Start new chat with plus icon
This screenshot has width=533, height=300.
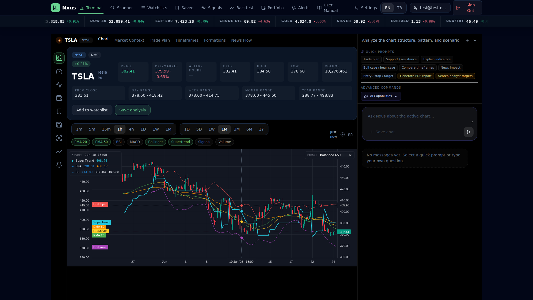[467, 40]
